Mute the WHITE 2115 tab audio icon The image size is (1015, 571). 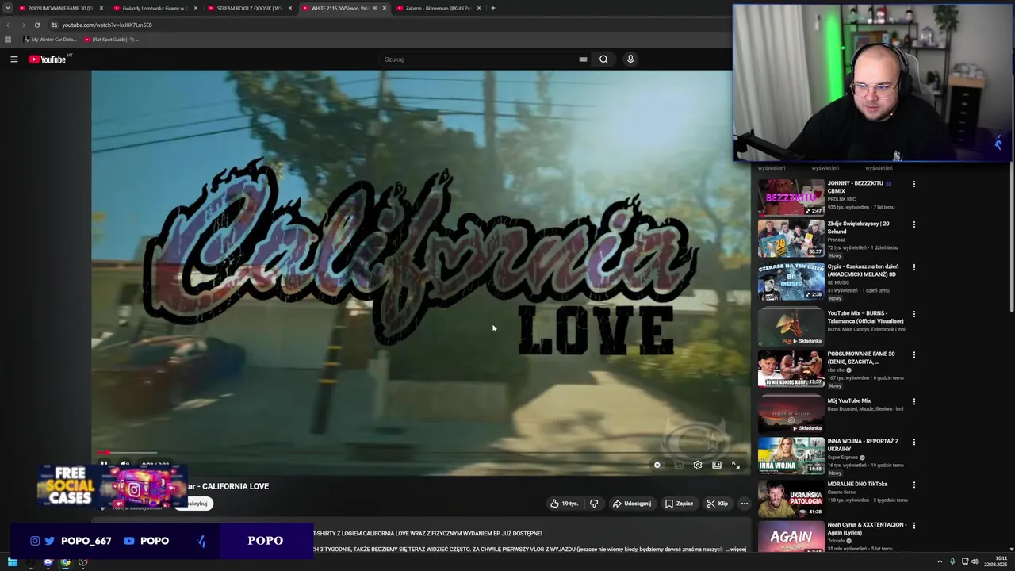click(375, 8)
